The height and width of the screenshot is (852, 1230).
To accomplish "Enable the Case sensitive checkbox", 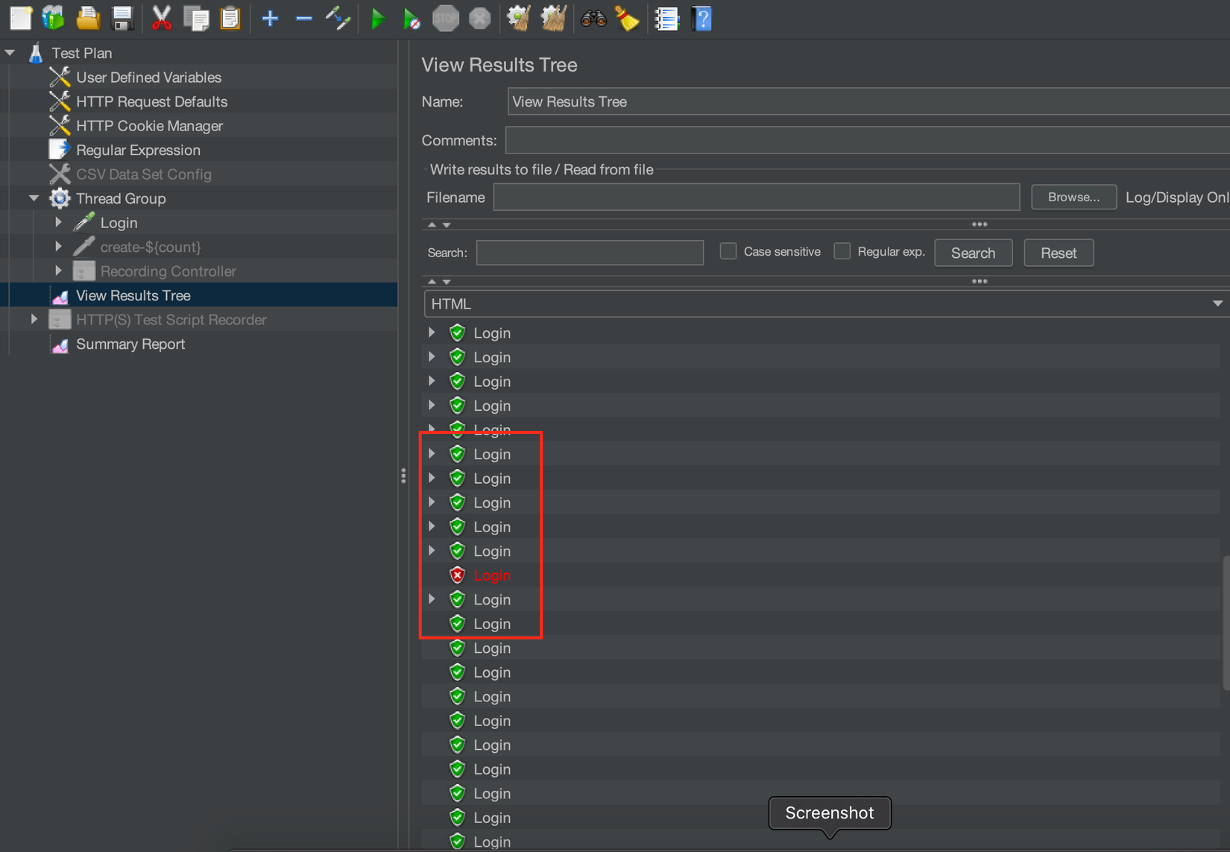I will pos(728,251).
